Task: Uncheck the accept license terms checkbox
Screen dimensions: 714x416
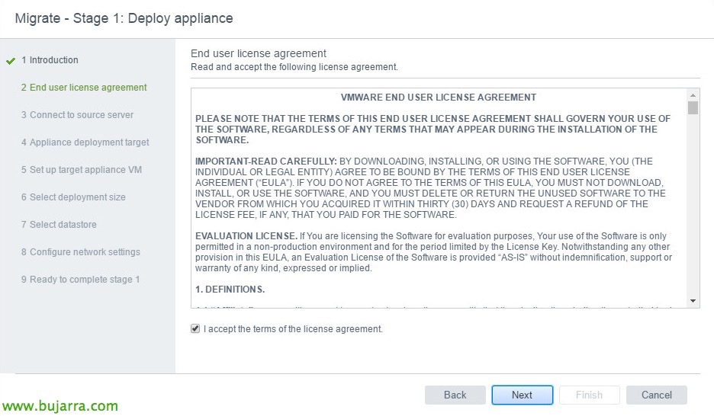Action: 197,329
